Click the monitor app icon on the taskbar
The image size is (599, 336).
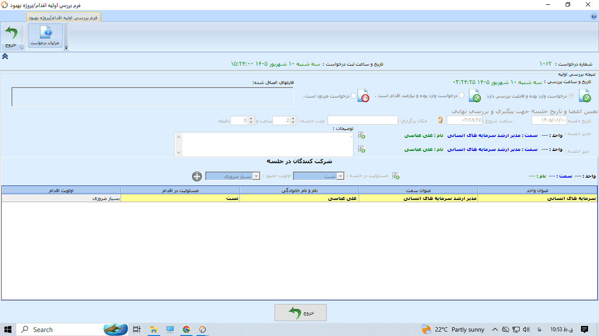[170, 329]
